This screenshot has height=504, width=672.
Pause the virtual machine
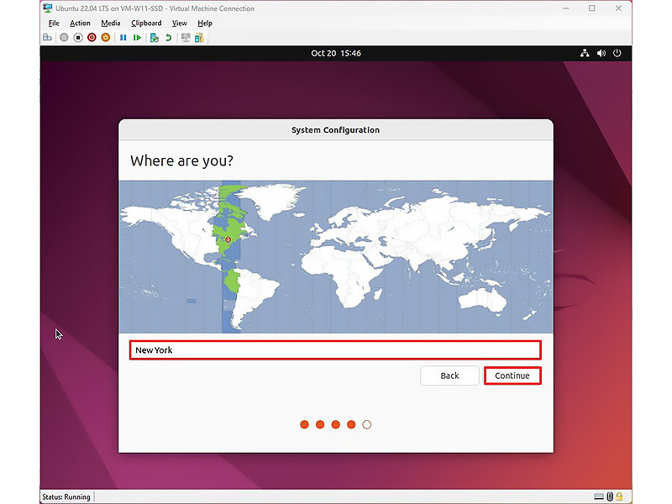coord(123,38)
